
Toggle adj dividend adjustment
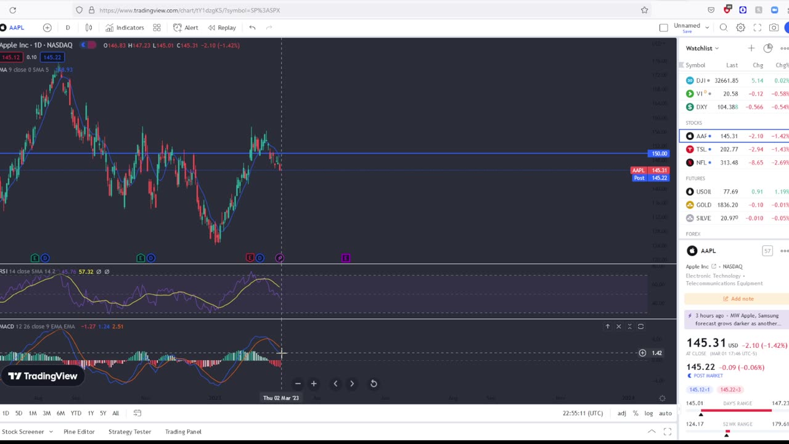coord(622,413)
